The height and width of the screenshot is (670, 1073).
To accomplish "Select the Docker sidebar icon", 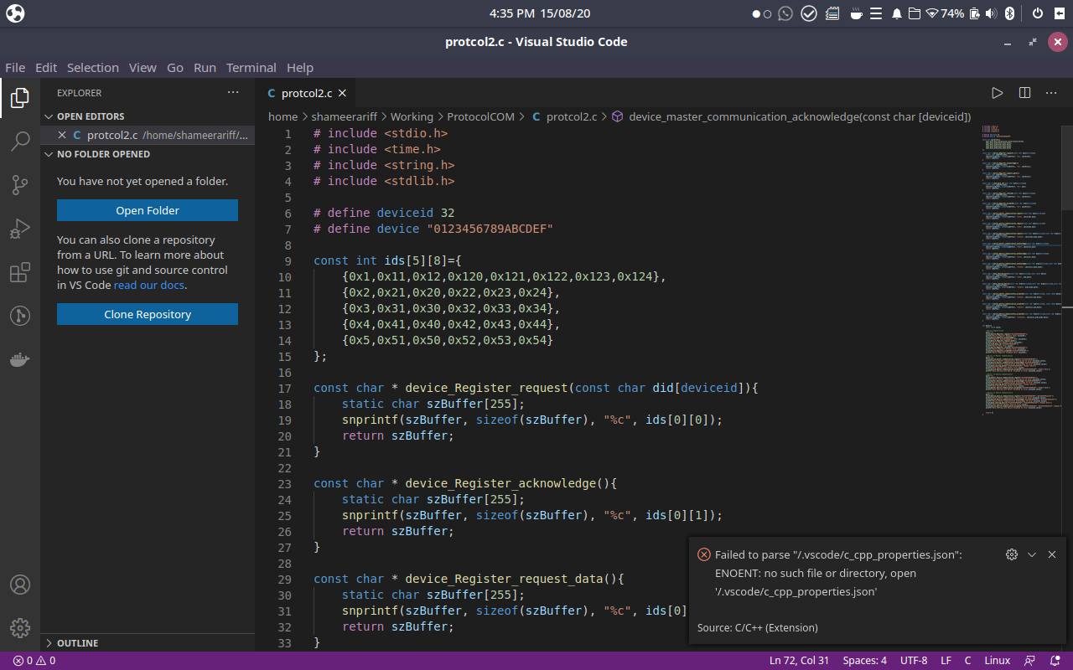I will tap(20, 359).
